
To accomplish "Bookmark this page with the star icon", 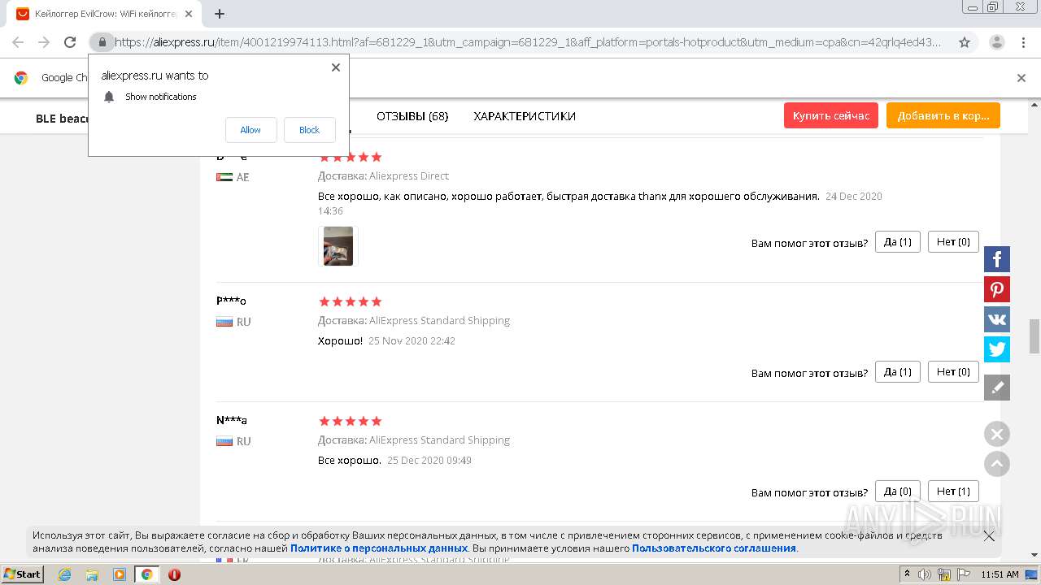I will pos(965,42).
